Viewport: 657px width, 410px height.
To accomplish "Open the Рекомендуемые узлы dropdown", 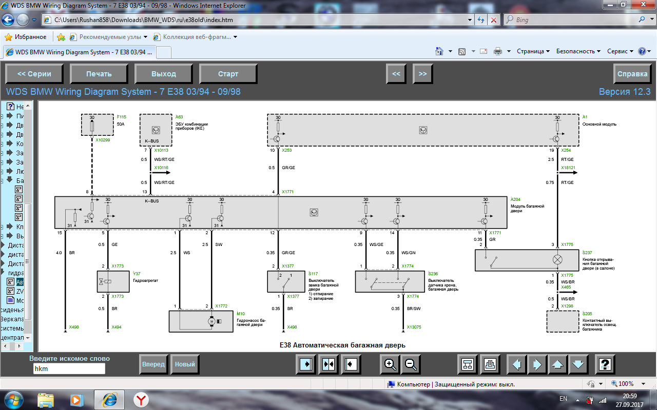I will click(108, 37).
